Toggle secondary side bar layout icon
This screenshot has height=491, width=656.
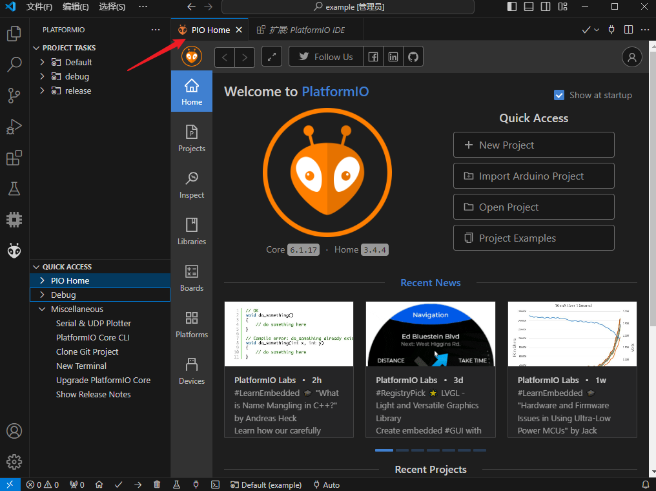(546, 6)
